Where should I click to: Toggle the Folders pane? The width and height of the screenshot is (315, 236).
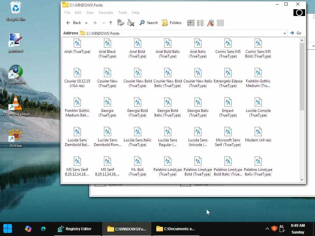[x=172, y=23]
